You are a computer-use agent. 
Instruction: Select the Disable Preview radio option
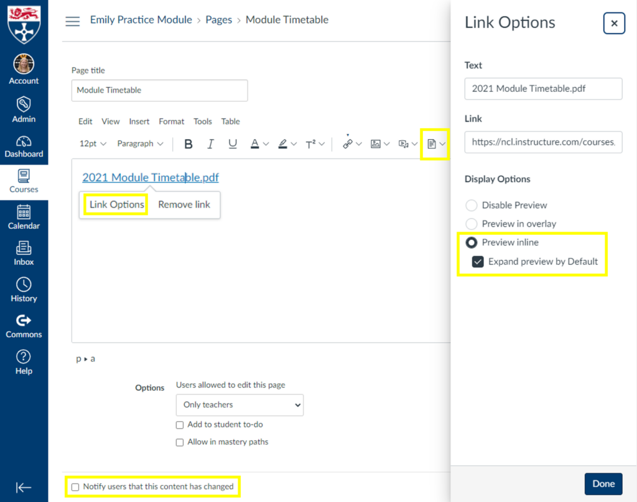point(472,205)
